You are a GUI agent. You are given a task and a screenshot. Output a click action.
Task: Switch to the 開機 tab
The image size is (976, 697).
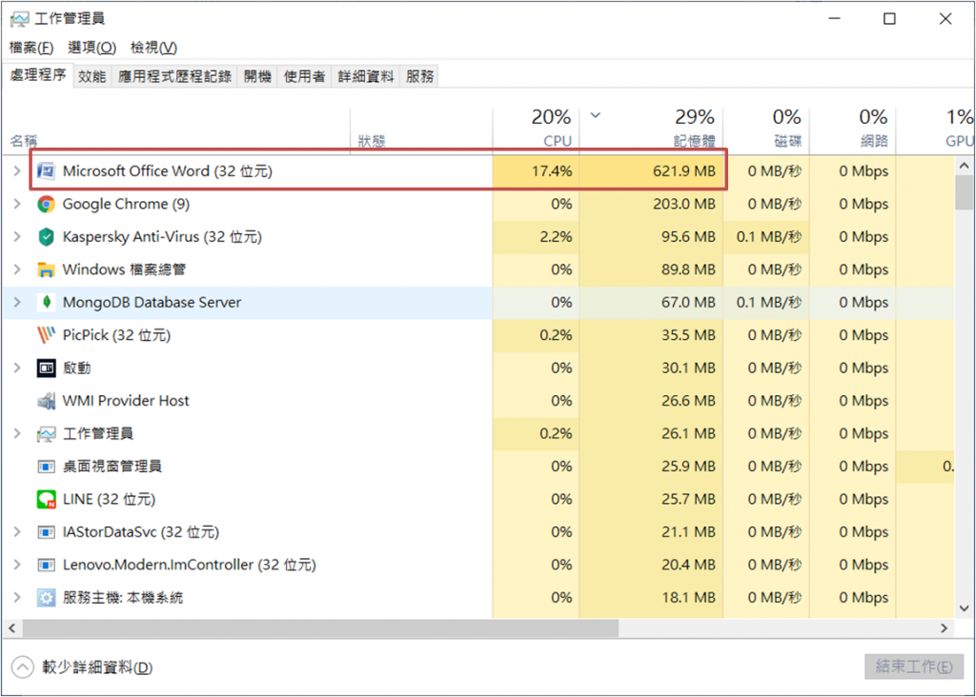(257, 76)
